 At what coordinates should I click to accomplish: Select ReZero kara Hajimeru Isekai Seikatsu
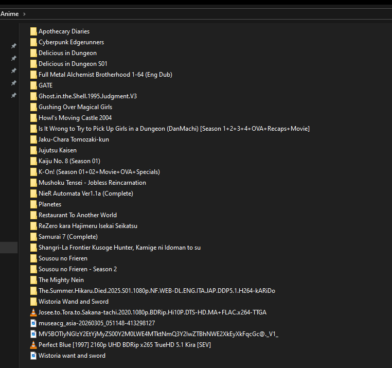click(88, 226)
